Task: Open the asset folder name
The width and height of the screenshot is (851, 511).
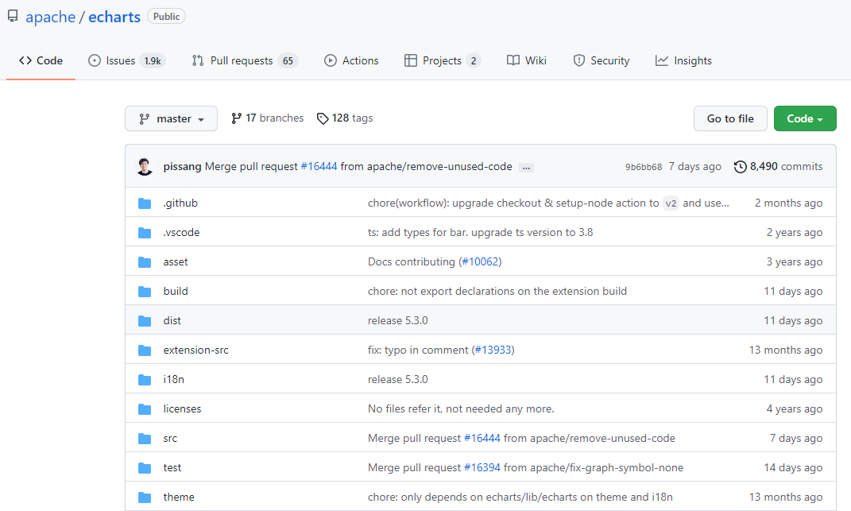Action: point(176,261)
